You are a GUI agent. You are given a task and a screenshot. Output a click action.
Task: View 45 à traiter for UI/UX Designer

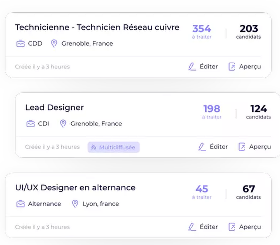coord(202,192)
